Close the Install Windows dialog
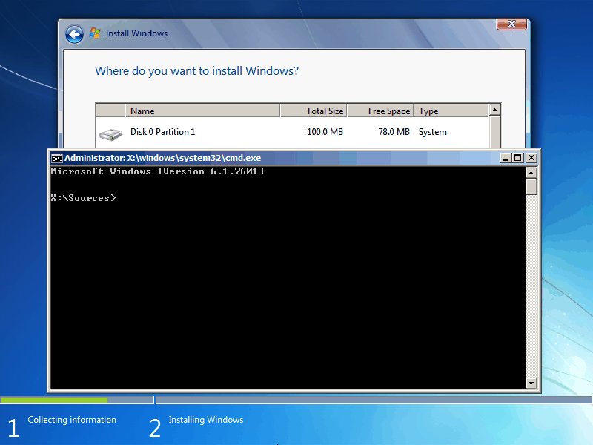The width and height of the screenshot is (593, 445). pos(511,24)
